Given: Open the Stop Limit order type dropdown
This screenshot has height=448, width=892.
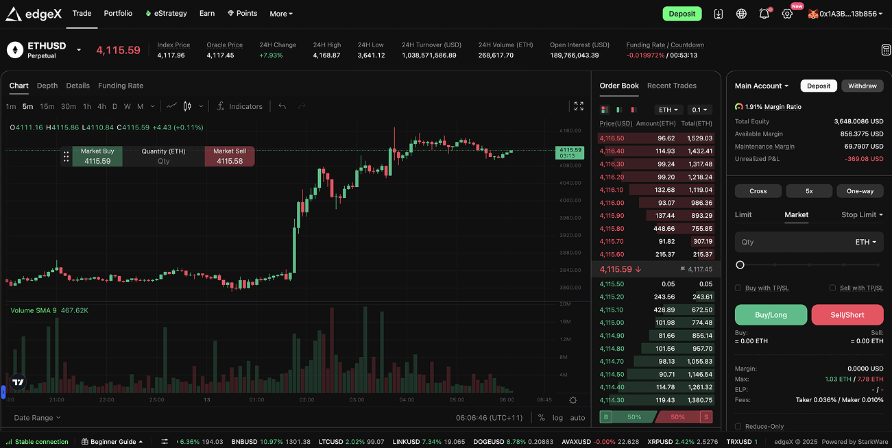Looking at the screenshot, I should point(861,214).
